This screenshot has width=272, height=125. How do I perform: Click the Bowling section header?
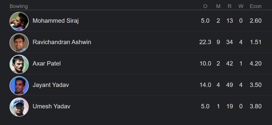(x=19, y=6)
